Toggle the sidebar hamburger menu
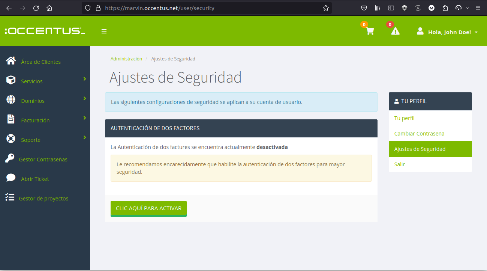This screenshot has height=271, width=487. 104,31
